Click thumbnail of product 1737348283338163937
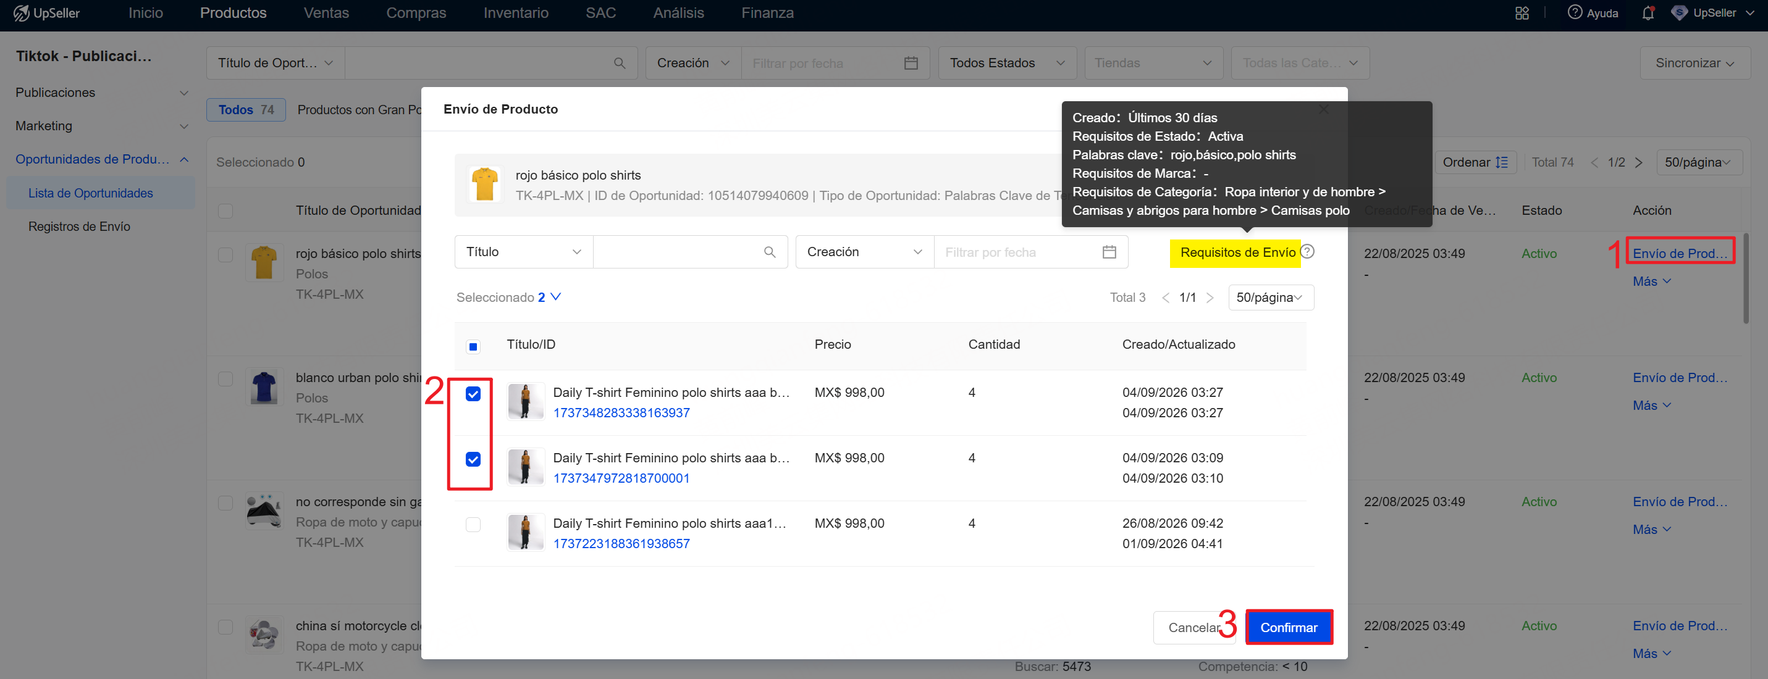 click(526, 401)
